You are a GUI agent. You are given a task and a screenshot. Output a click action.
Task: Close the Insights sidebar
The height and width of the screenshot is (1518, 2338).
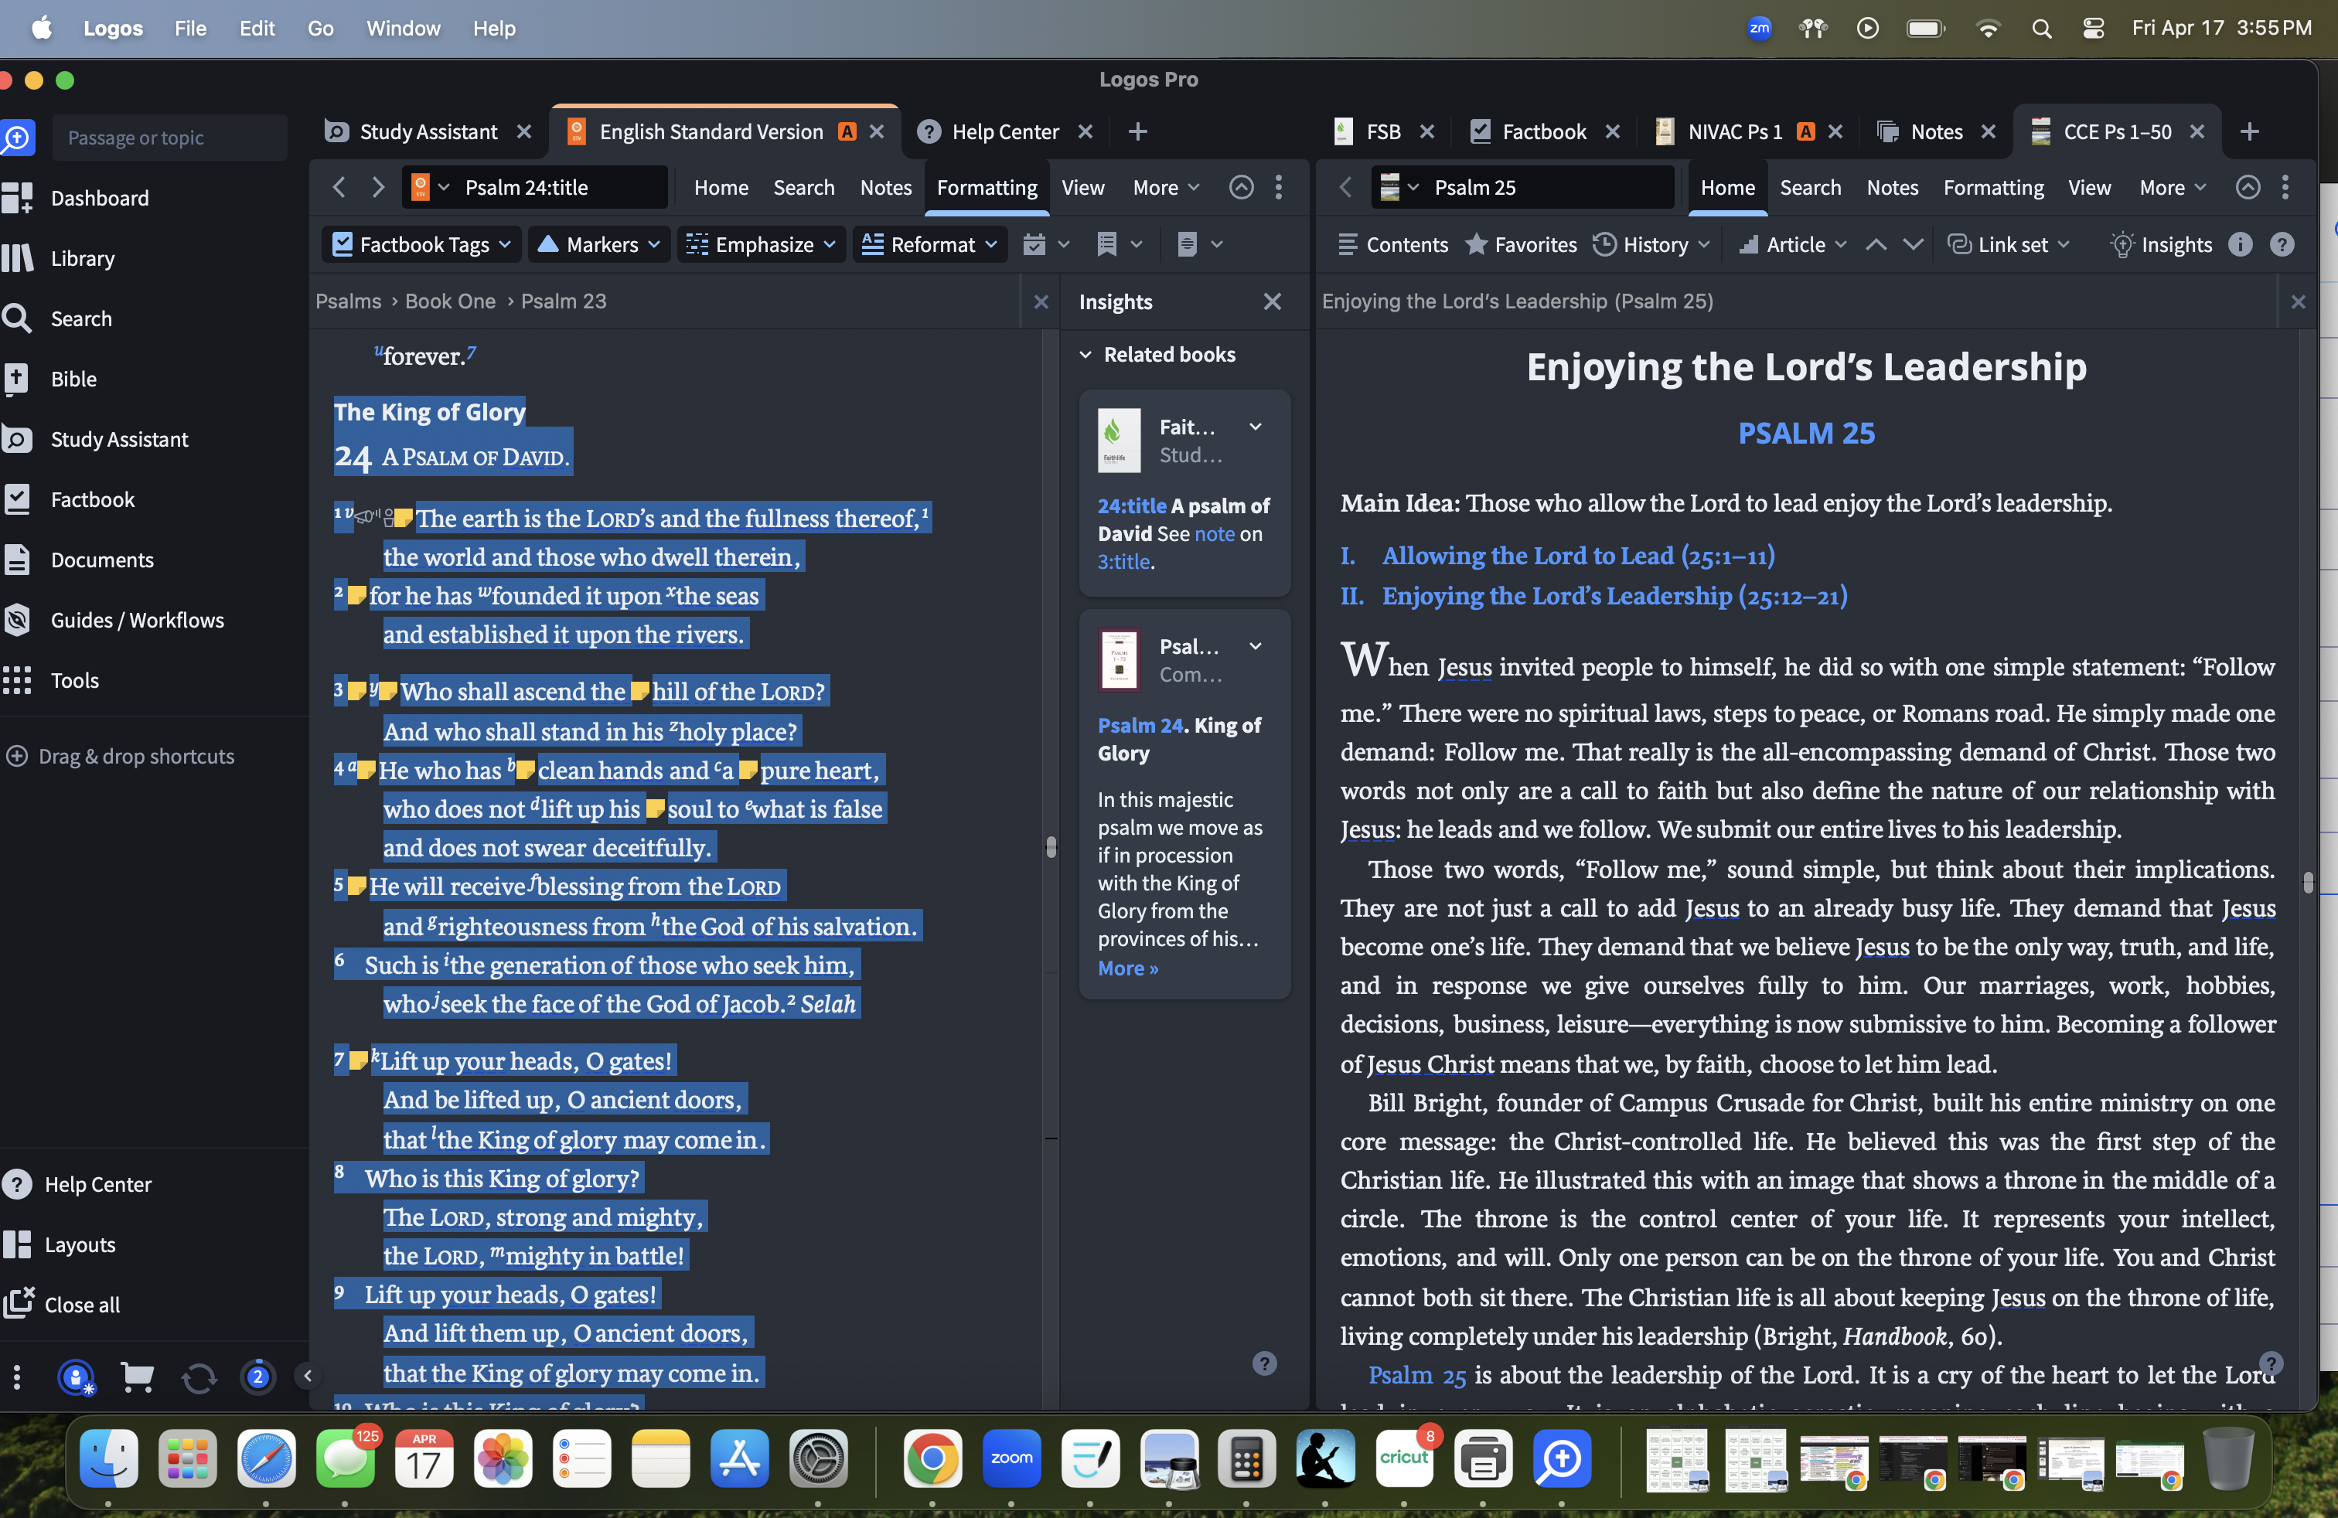click(x=1272, y=301)
